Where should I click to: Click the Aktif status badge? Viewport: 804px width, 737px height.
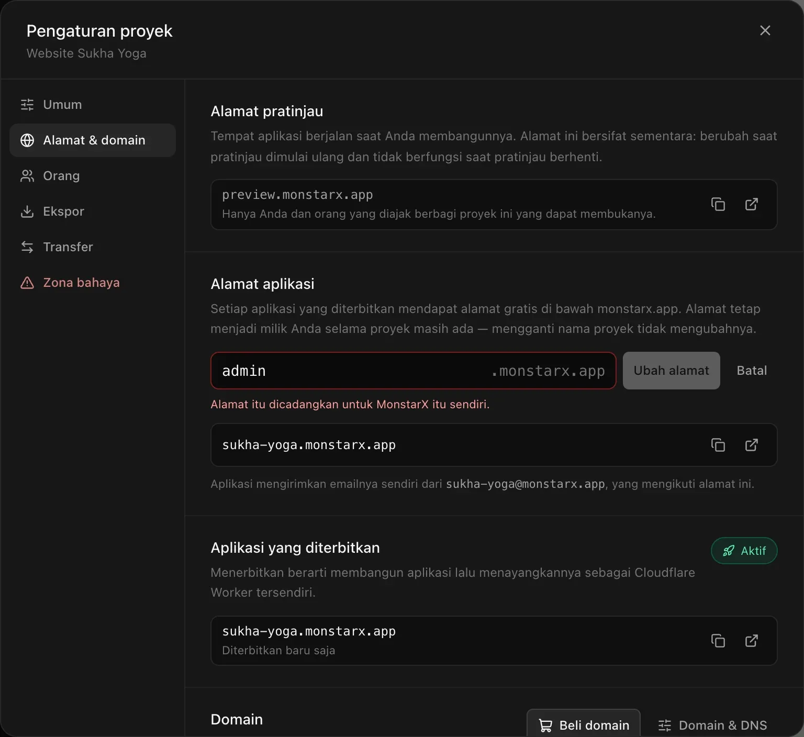(744, 551)
